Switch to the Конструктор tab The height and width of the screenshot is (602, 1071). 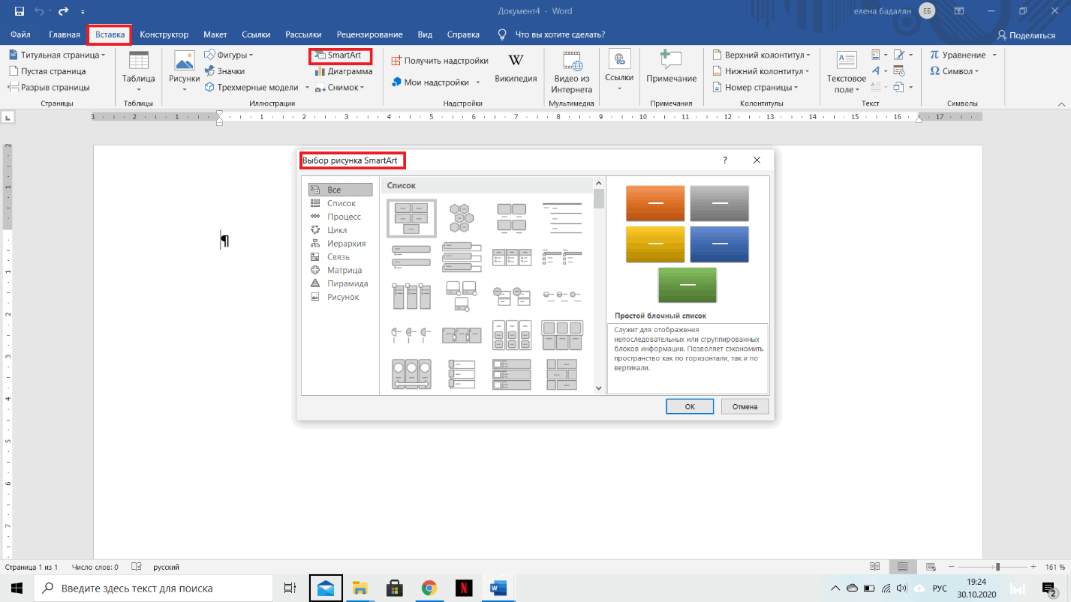[164, 34]
